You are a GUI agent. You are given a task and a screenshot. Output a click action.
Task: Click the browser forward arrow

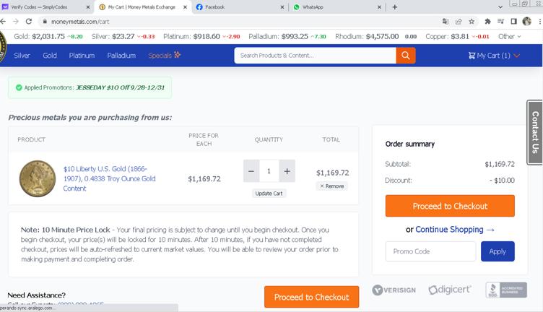pyautogui.click(x=16, y=22)
